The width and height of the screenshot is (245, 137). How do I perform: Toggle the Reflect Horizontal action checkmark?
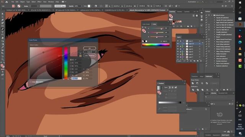coord(206,54)
